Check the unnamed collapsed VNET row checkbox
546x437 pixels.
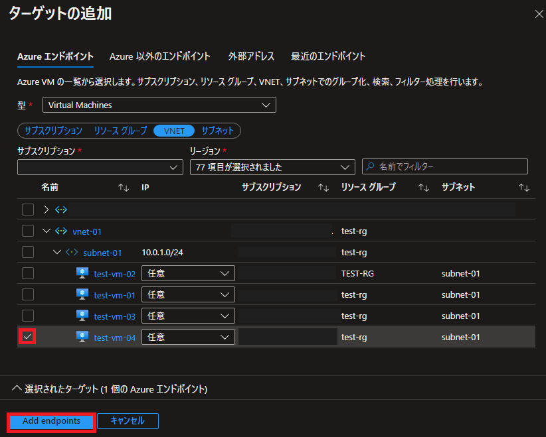pyautogui.click(x=28, y=210)
